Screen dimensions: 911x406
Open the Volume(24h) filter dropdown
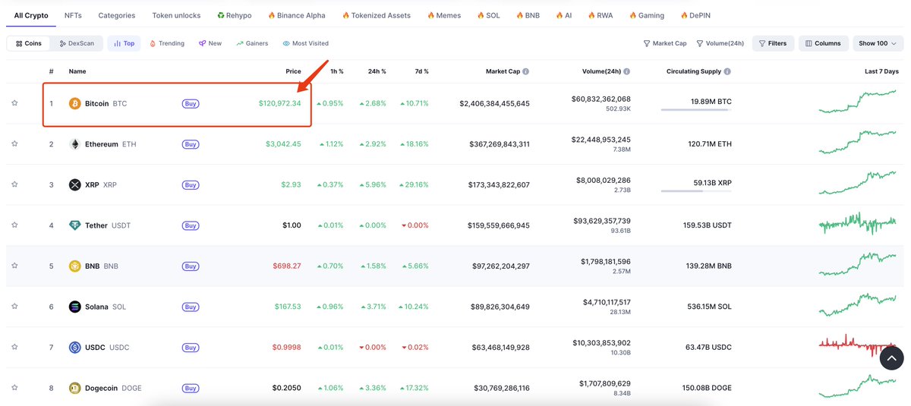point(720,43)
